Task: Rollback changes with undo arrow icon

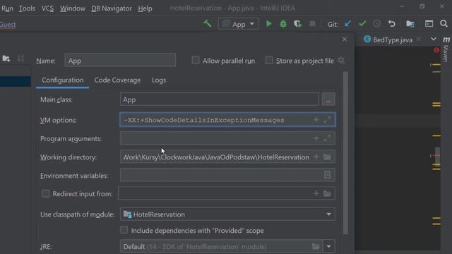Action: pos(391,23)
